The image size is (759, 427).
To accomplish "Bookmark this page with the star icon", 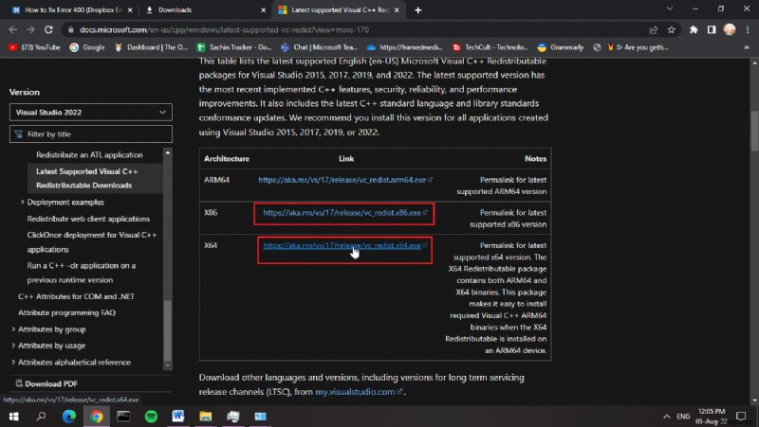I will coord(672,30).
